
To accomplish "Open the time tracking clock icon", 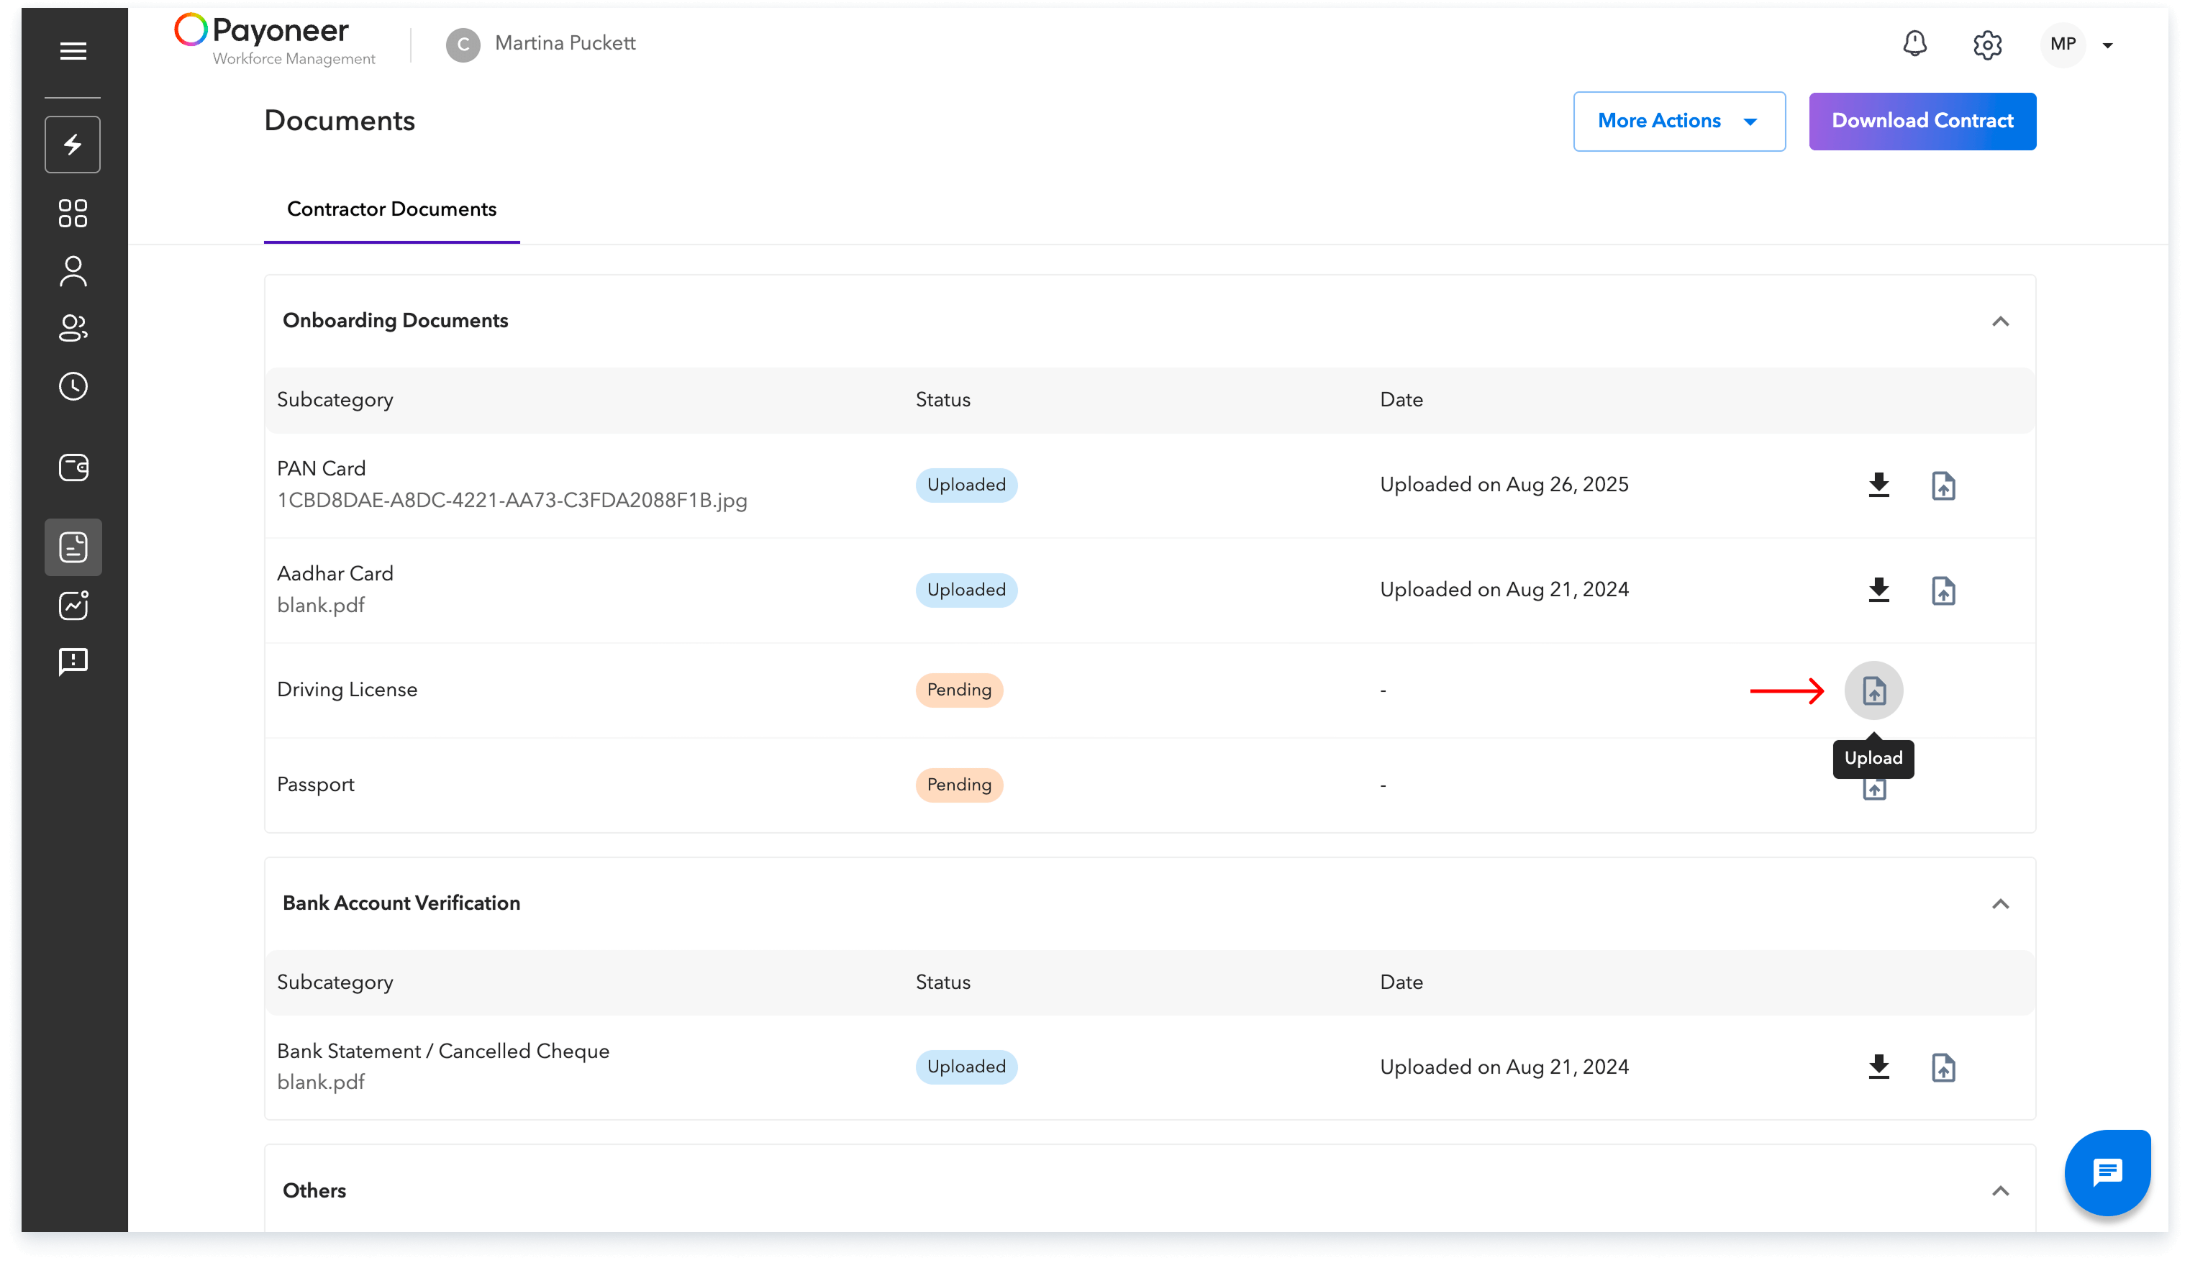I will click(73, 386).
